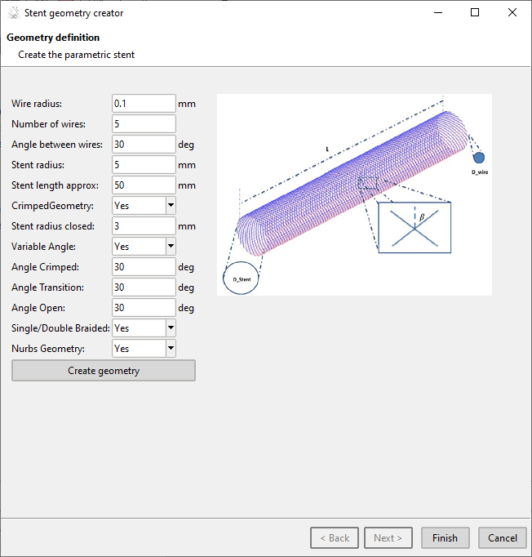Expand the Nurbs Geometry dropdown
532x557 pixels.
click(x=144, y=349)
